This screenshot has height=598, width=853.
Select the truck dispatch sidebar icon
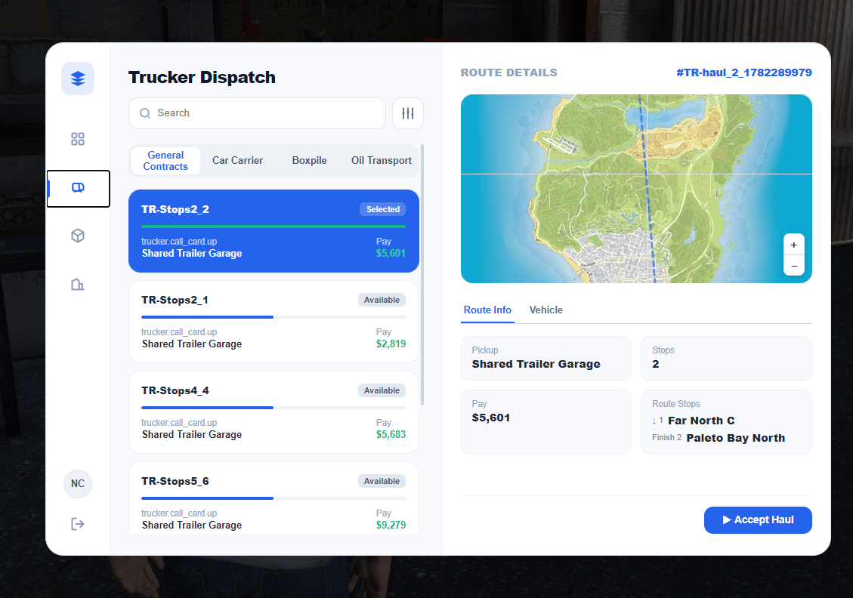pyautogui.click(x=79, y=188)
